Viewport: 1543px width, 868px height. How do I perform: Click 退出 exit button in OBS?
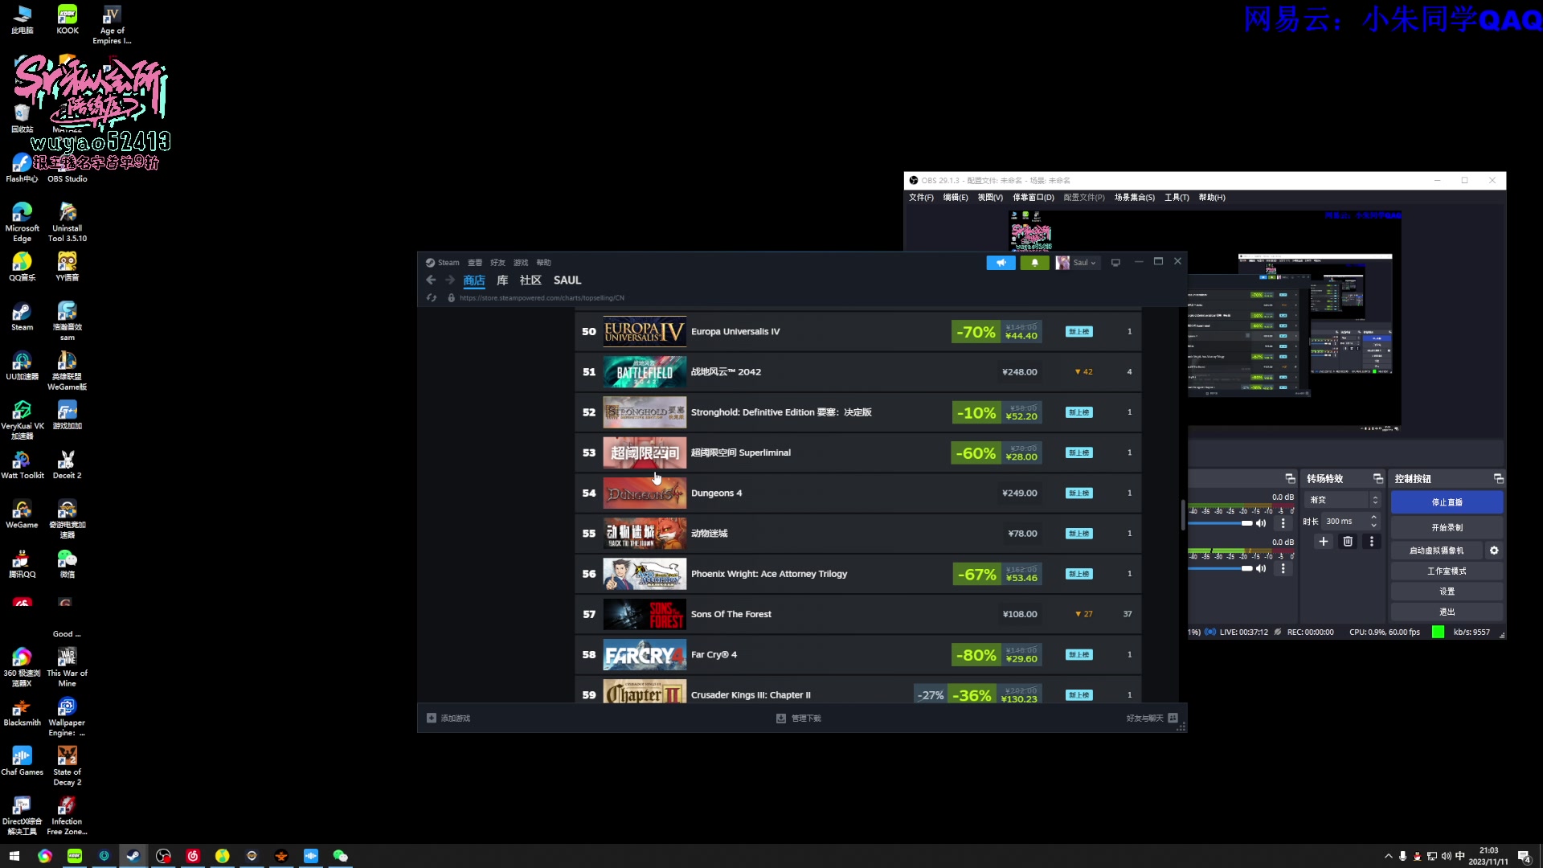pos(1447,612)
